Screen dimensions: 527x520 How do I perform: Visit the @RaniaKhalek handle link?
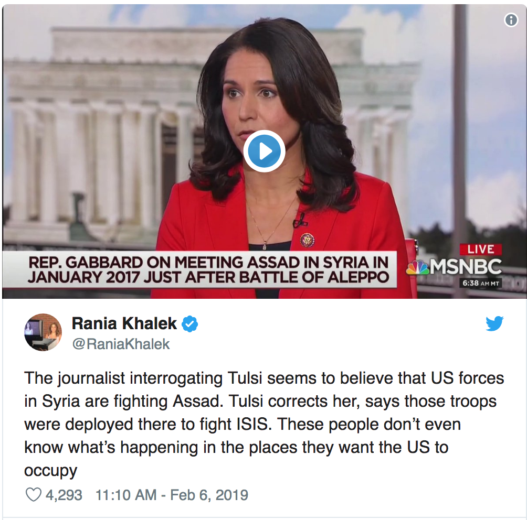tap(121, 344)
